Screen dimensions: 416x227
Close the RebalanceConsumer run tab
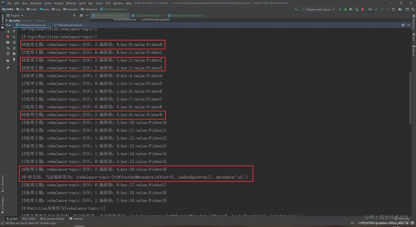(x=48, y=25)
